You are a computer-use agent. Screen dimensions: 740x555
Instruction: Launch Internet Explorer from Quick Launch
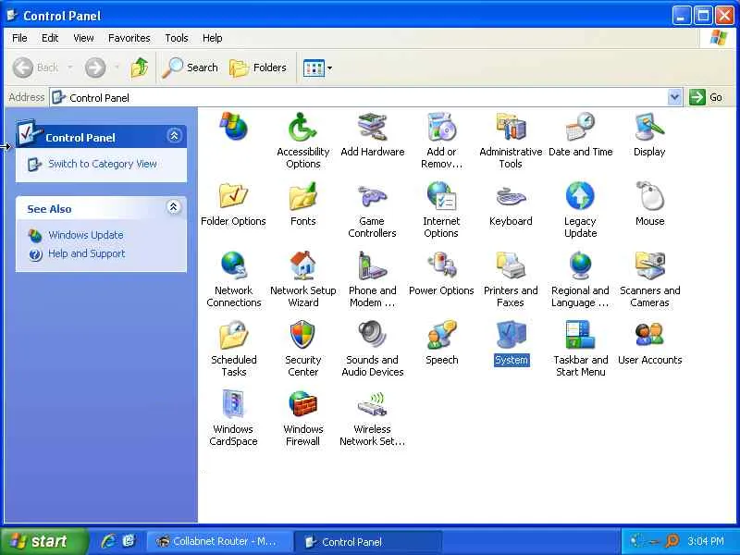click(x=108, y=541)
